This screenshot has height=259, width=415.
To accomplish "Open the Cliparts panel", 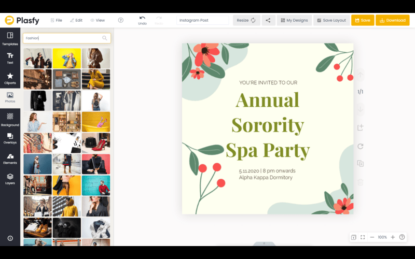I will click(x=10, y=78).
